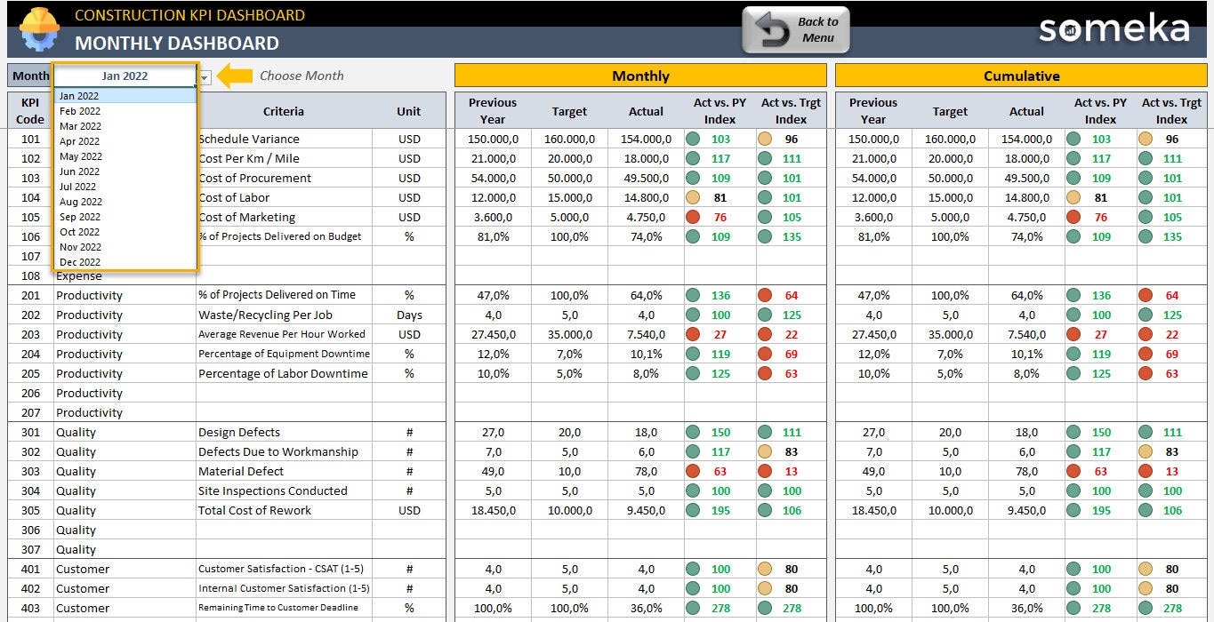This screenshot has height=622, width=1214.
Task: Click the month dropdown arrow
Action: pyautogui.click(x=204, y=76)
